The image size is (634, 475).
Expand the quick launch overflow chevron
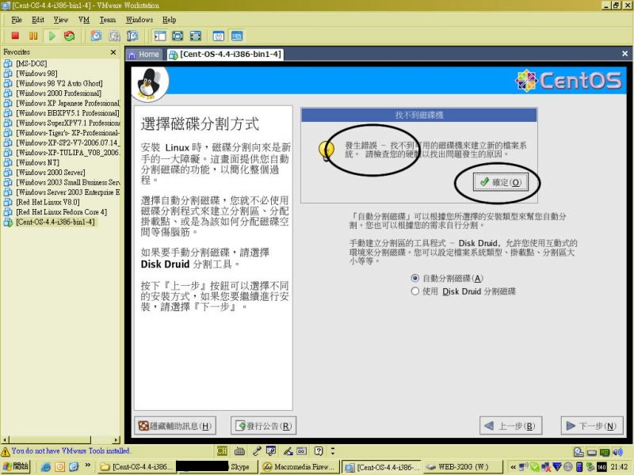point(88,465)
